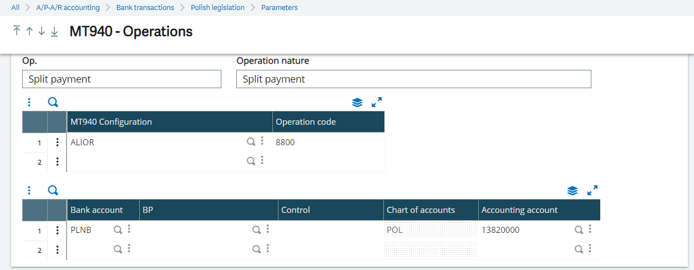Navigate to A/P-A/R accounting breadcrumb
Image resolution: width=694 pixels, height=270 pixels.
point(68,8)
